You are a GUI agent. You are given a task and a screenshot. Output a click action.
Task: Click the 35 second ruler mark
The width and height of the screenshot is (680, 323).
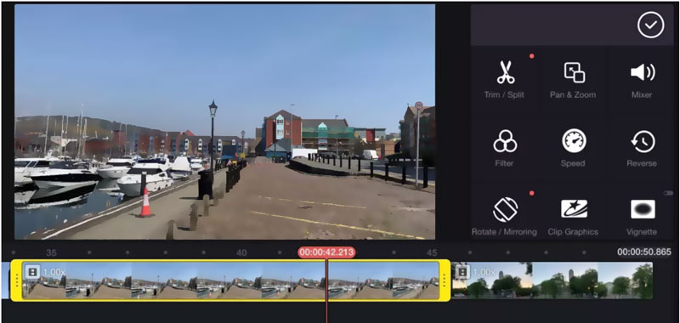[x=51, y=252]
